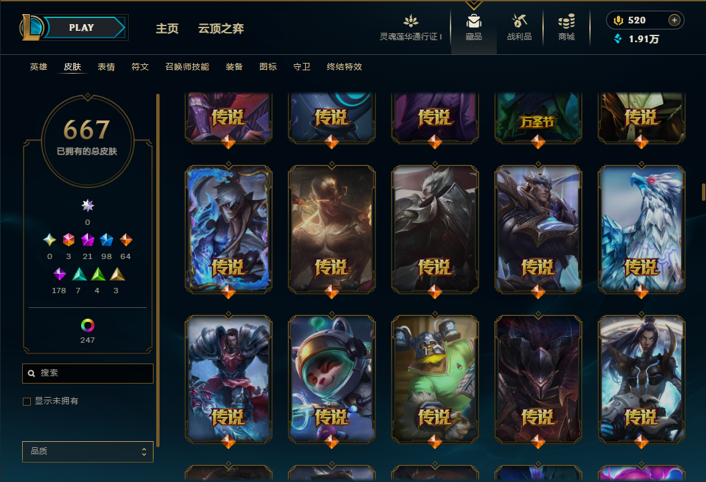Open the 战利品 loot icon
Screen dimensions: 706x482
tap(519, 21)
